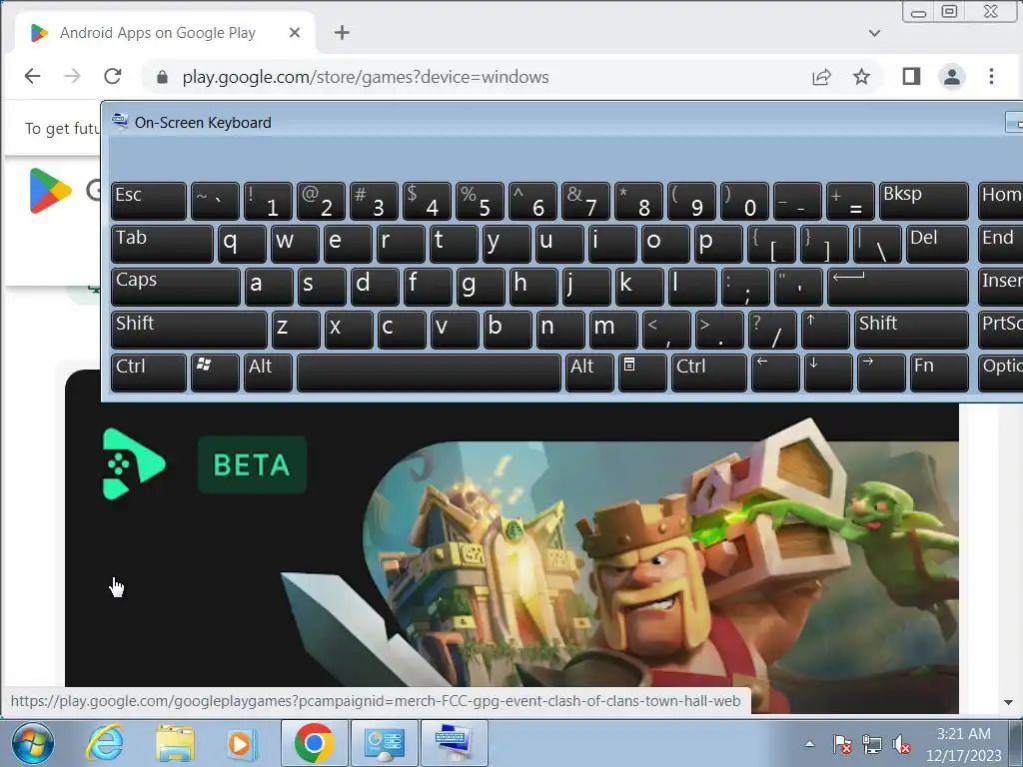This screenshot has width=1023, height=767.
Task: Toggle the right Ctrl key
Action: [x=708, y=374]
